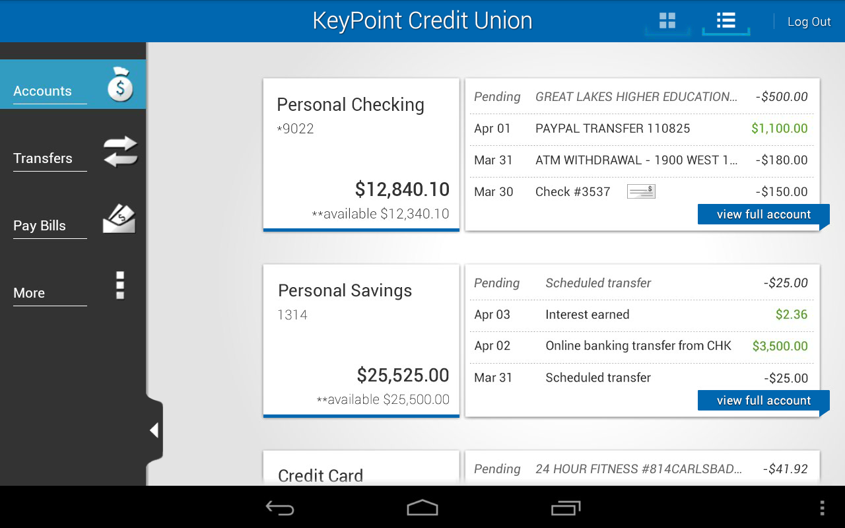
Task: Log Out of KeyPoint Credit Union
Action: click(809, 22)
